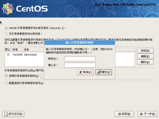Select GRUB boot loader on /dev/sda option

pyautogui.click(x=6, y=28)
